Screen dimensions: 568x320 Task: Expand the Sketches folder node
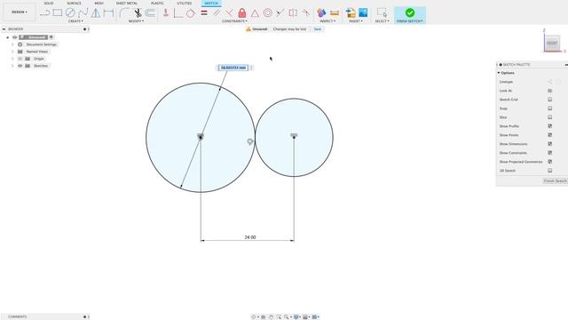tap(12, 66)
